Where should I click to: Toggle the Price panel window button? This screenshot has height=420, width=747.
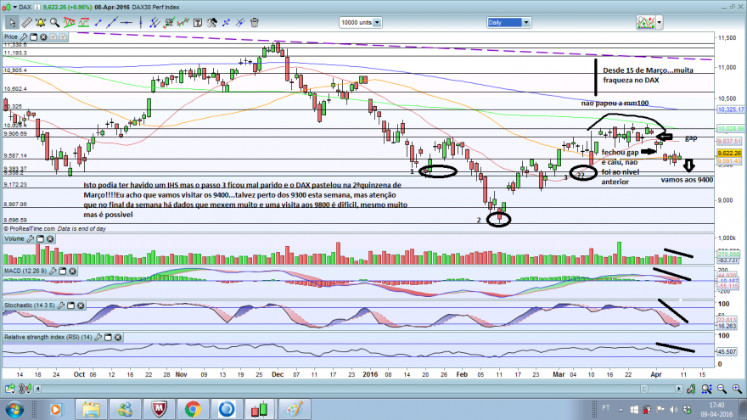[33, 36]
